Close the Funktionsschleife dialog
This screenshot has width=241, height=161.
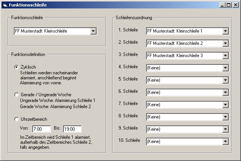point(235,5)
